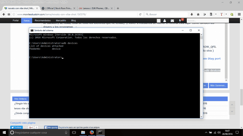Open Mercadillo nav item
Screen dimensions: 243x136
click(x=61, y=20)
